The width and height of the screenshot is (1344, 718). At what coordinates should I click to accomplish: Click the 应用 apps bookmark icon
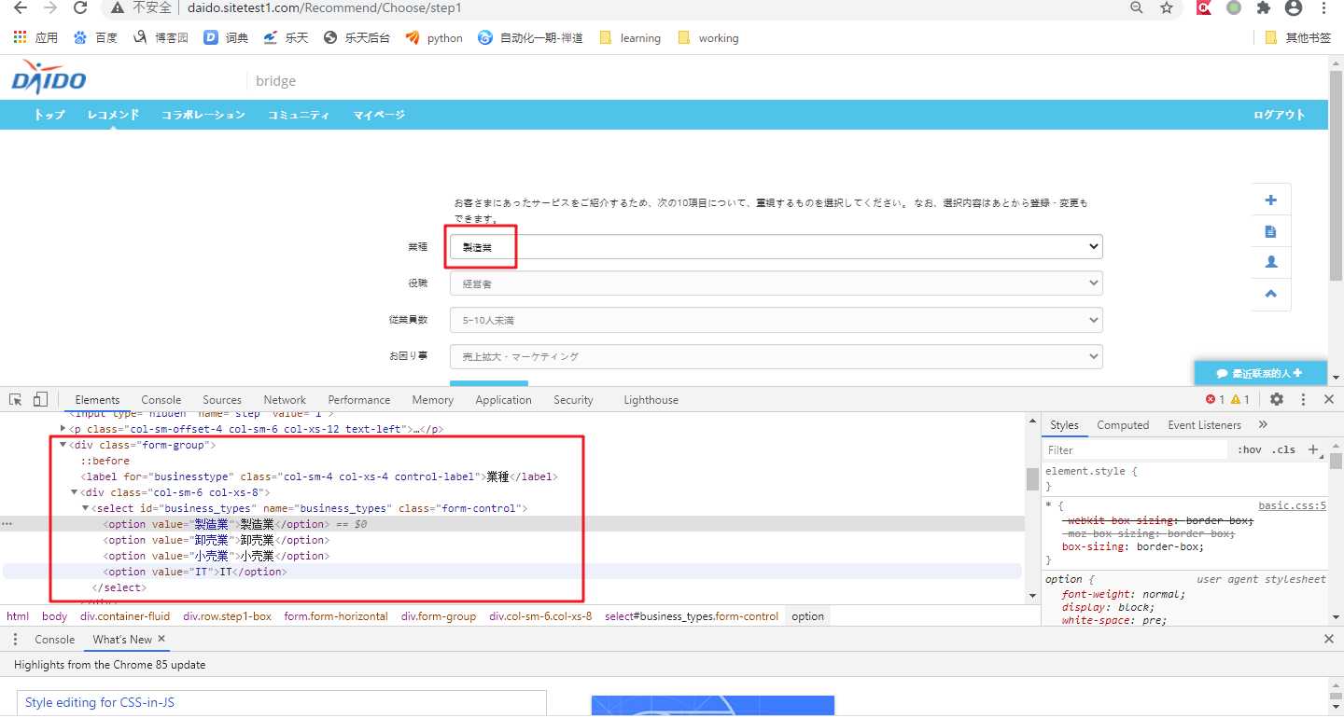coord(35,38)
